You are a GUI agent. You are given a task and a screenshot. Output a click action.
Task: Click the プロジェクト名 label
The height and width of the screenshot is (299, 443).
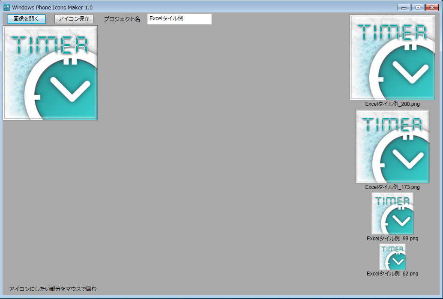click(x=122, y=19)
